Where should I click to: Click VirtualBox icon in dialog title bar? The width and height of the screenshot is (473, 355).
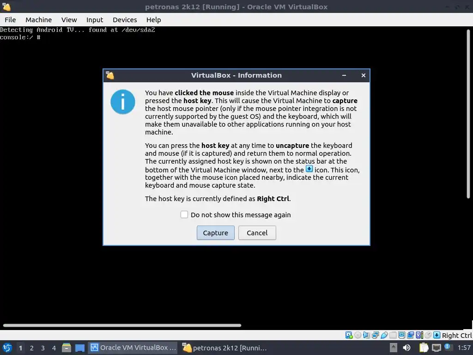tap(110, 75)
